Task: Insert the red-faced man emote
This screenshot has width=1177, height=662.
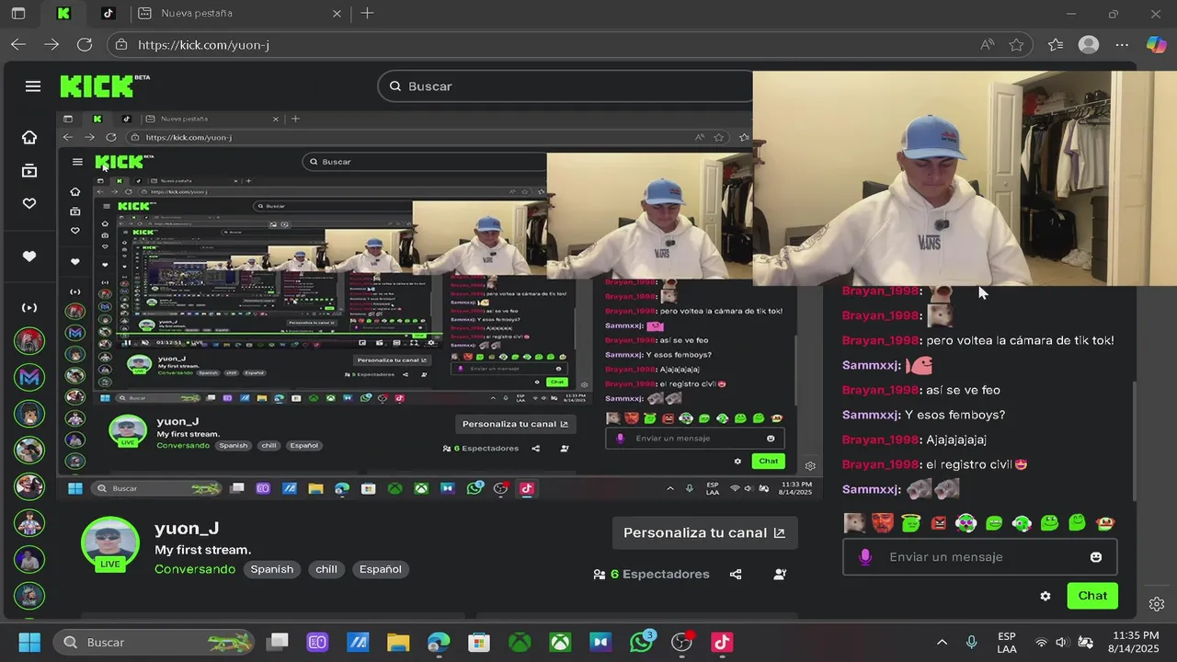Action: (883, 523)
